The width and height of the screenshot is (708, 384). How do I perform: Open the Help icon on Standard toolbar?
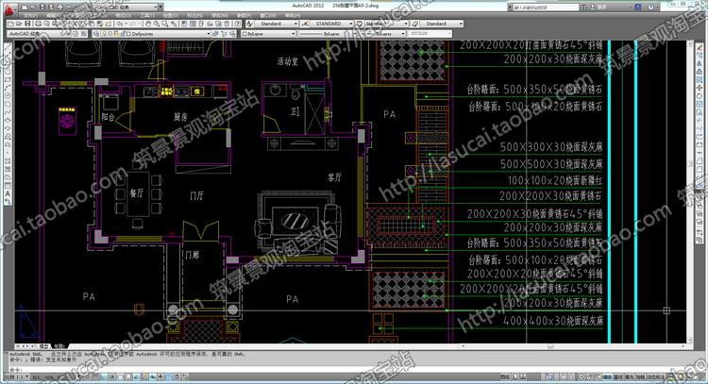pos(237,24)
